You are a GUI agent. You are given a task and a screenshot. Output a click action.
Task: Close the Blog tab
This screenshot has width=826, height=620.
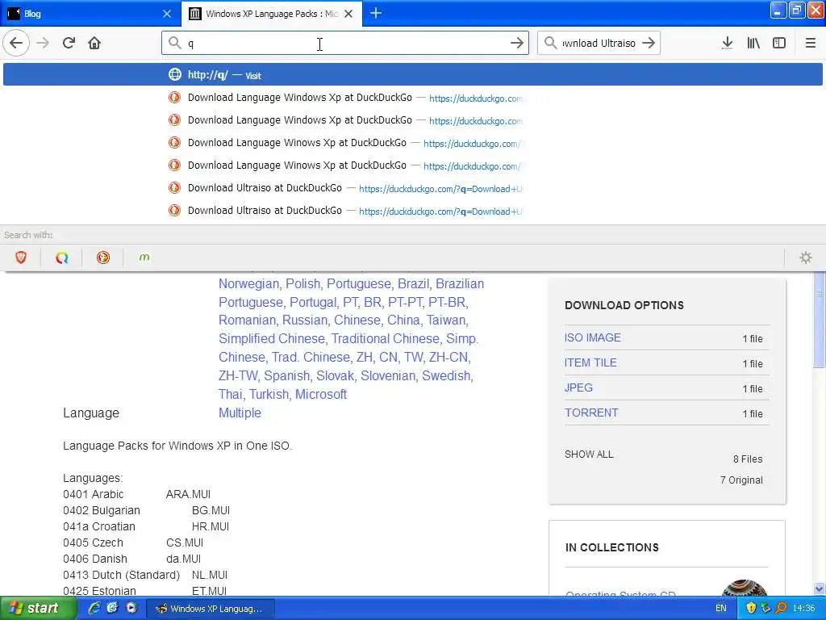tap(167, 14)
